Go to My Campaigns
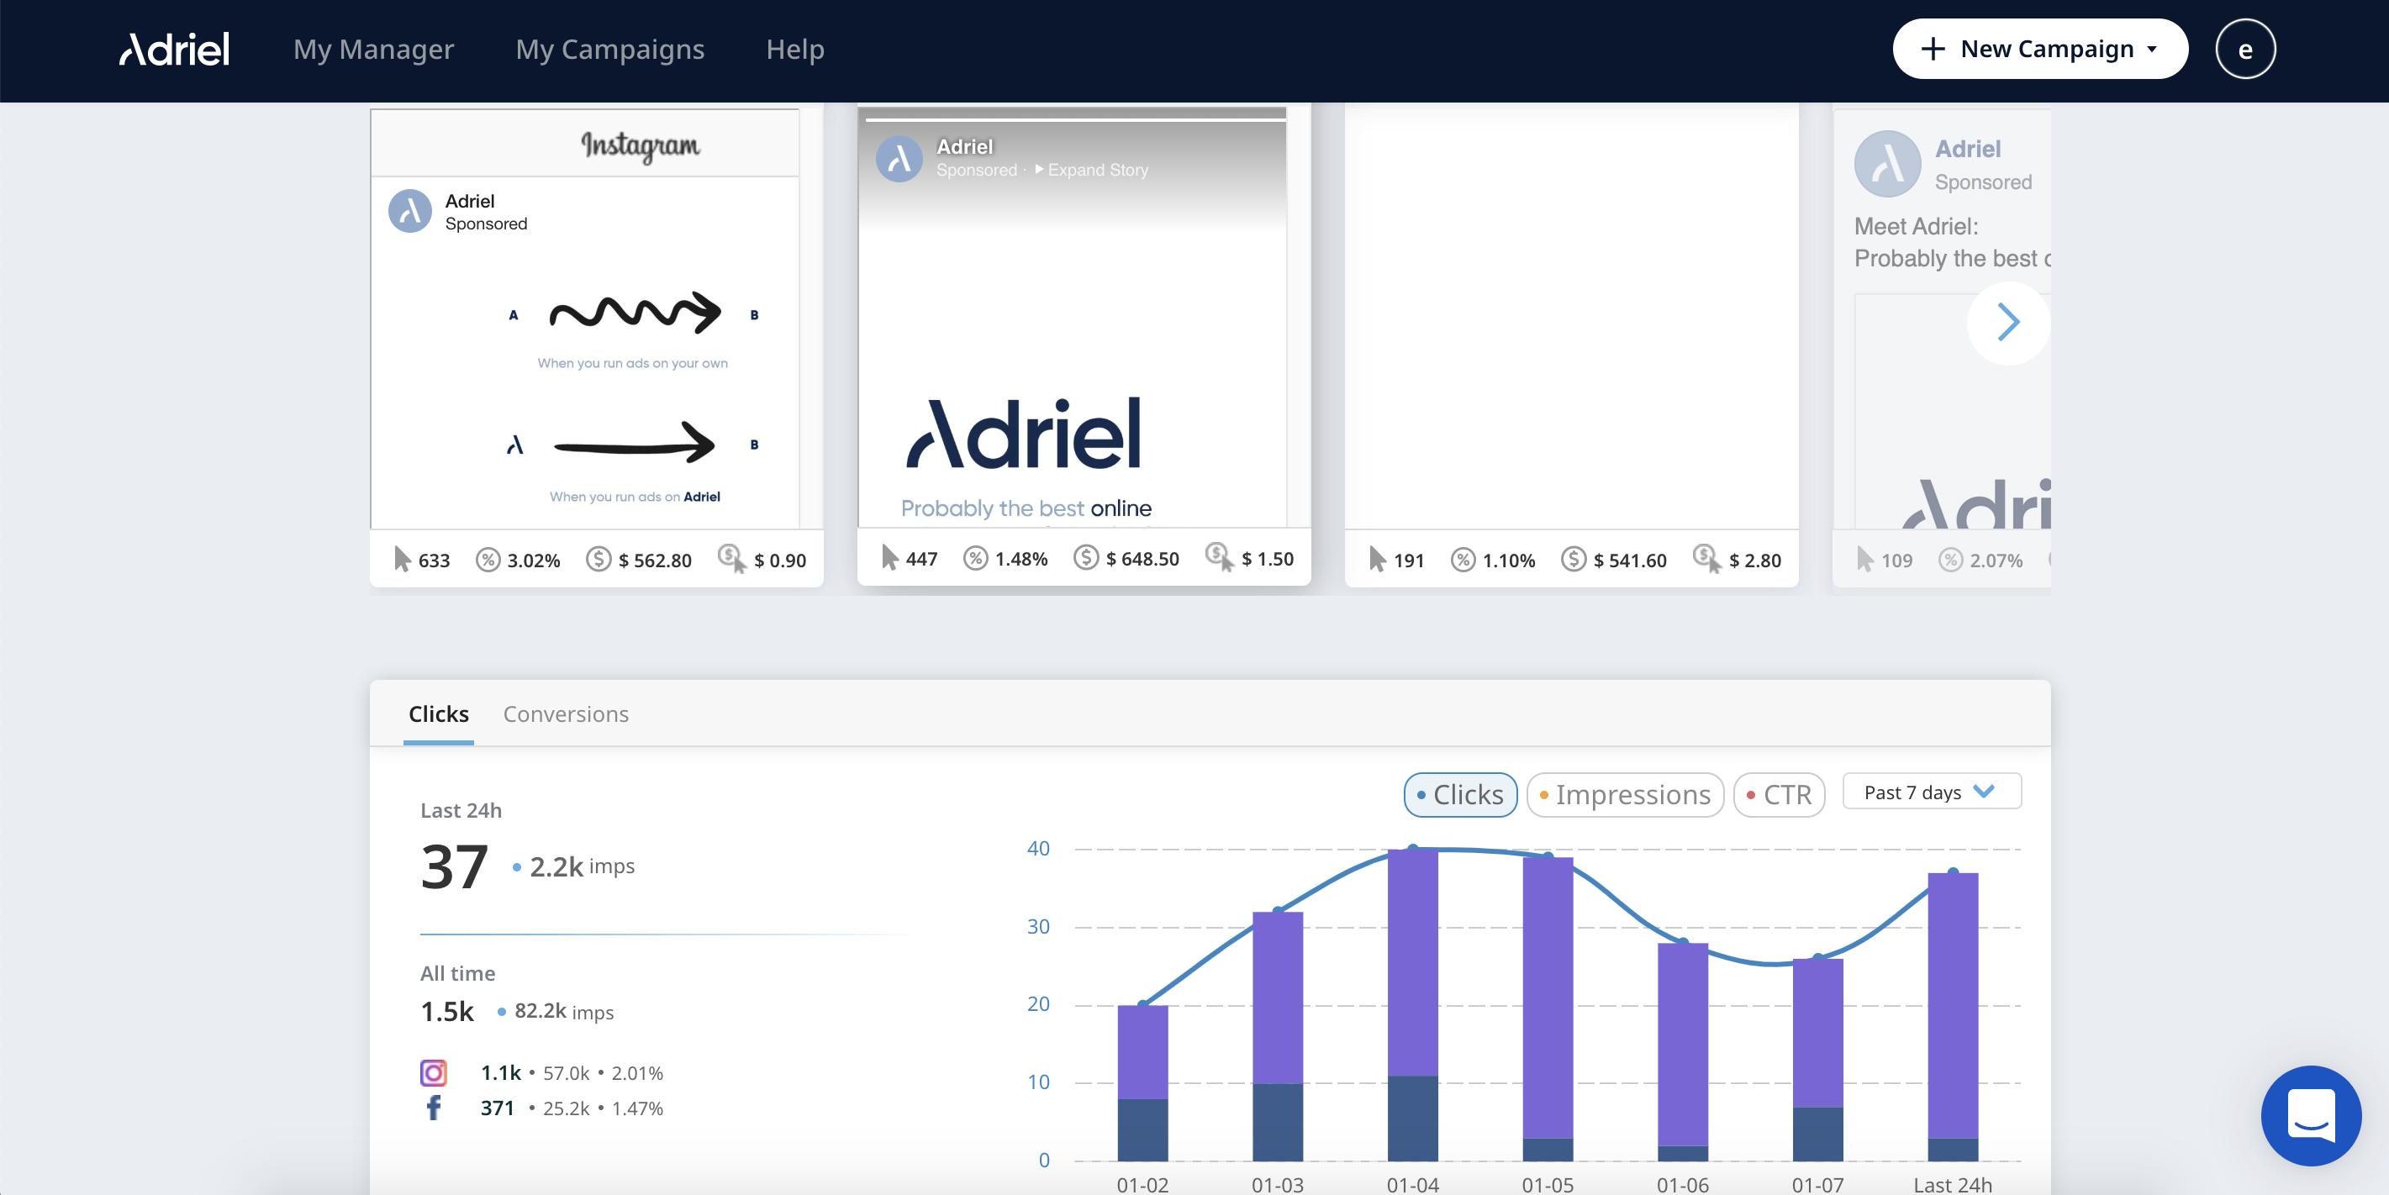 [610, 49]
